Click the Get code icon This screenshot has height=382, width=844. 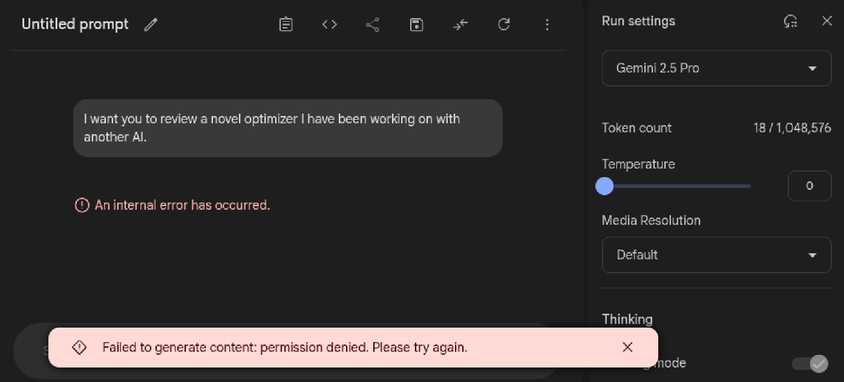tap(330, 25)
